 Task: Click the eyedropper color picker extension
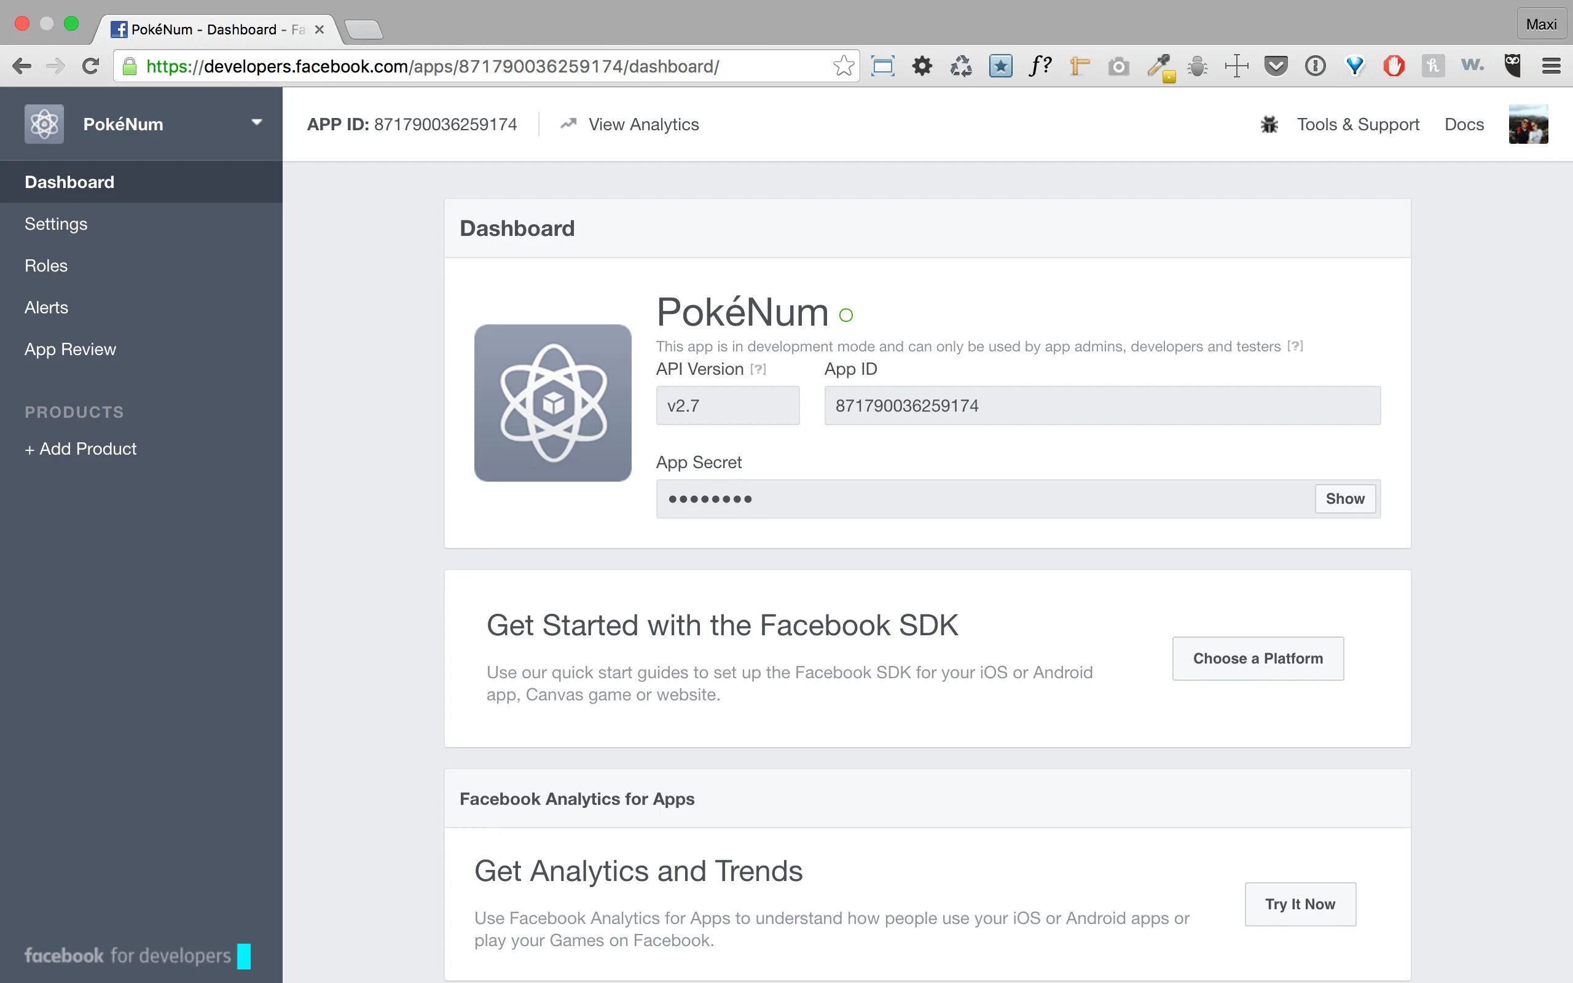(x=1159, y=66)
